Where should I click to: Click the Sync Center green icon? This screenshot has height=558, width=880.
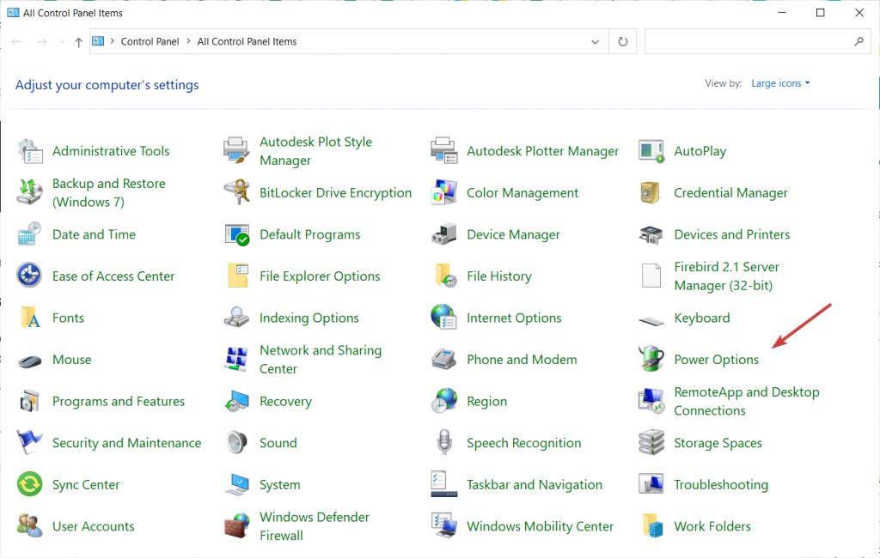pyautogui.click(x=30, y=484)
